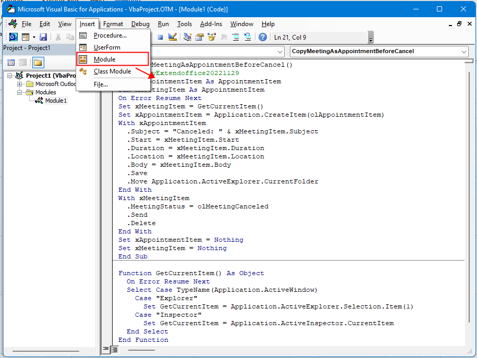Toggle Design Mode ruler icon
The height and width of the screenshot is (358, 477).
tap(173, 37)
